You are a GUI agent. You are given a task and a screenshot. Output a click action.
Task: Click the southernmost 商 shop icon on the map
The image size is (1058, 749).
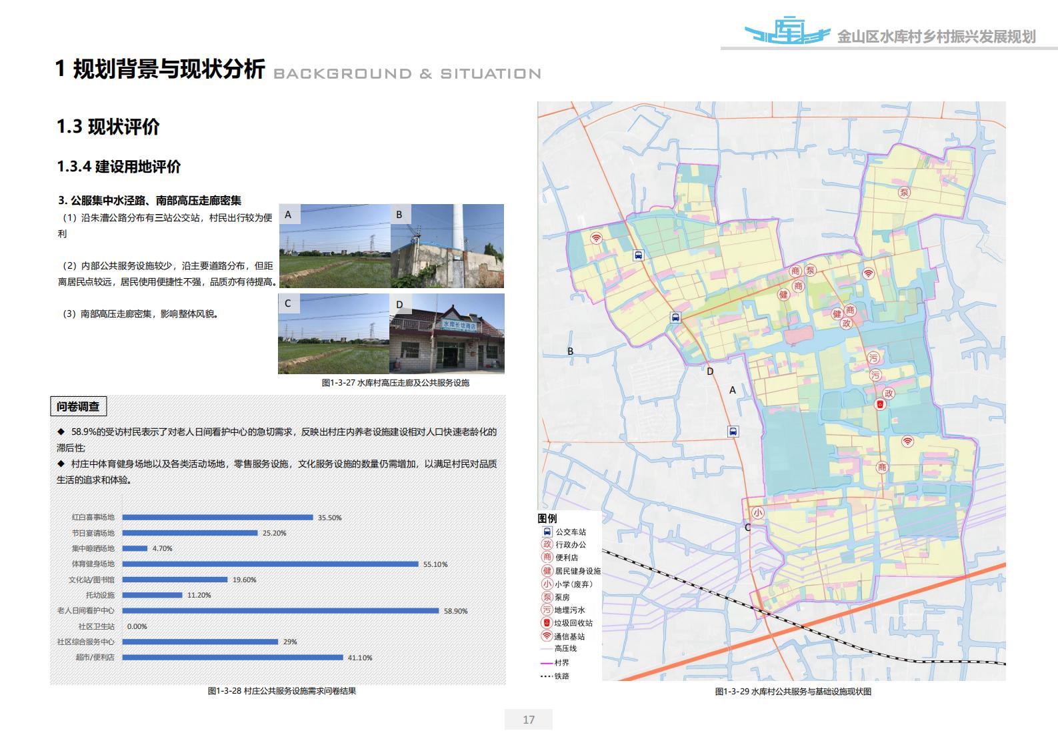[x=882, y=467]
